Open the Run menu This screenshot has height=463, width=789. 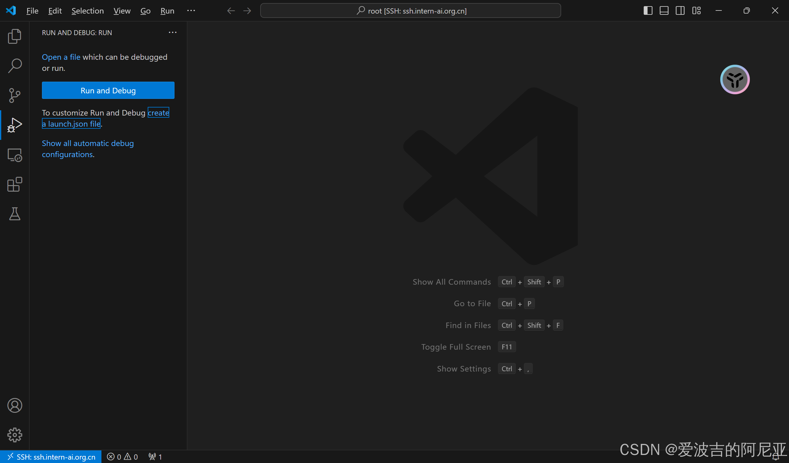click(x=167, y=11)
